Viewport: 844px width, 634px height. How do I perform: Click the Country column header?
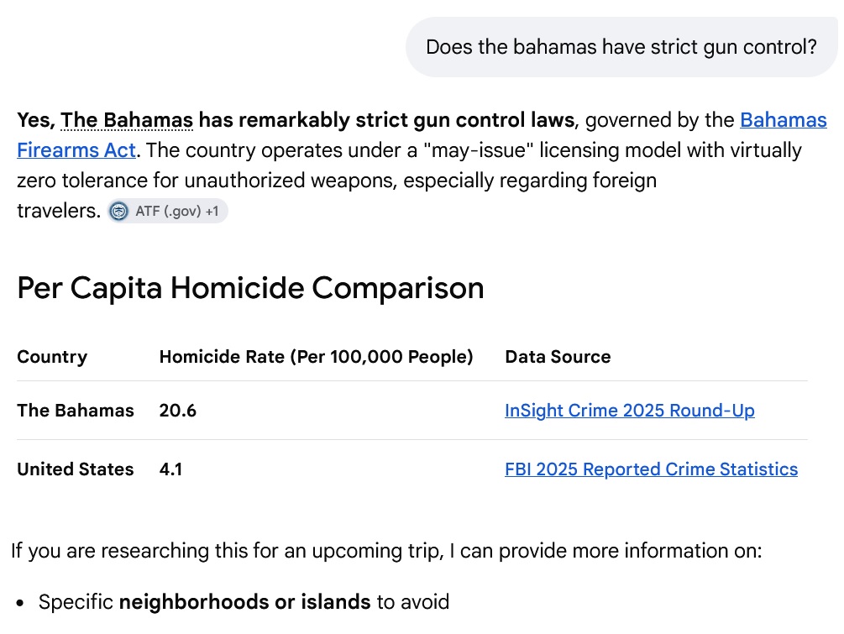pos(52,357)
